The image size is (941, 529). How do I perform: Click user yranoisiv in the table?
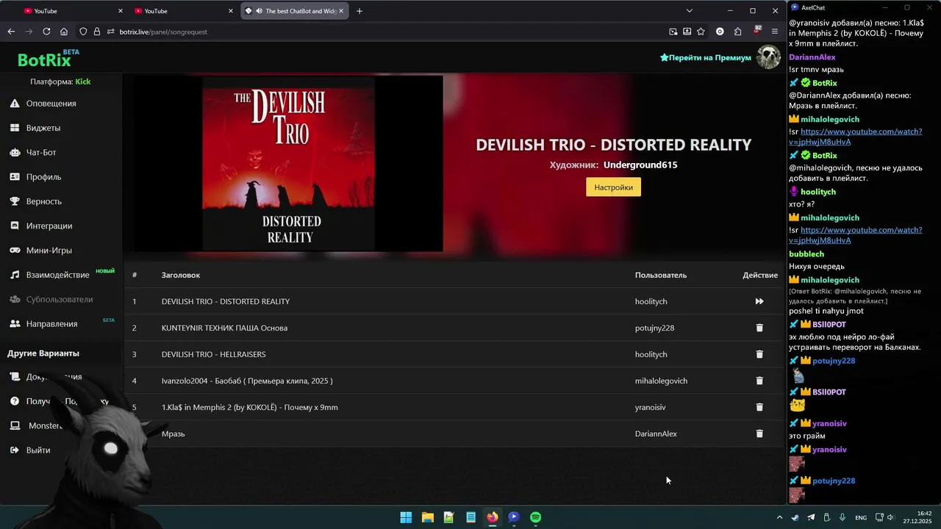[650, 407]
